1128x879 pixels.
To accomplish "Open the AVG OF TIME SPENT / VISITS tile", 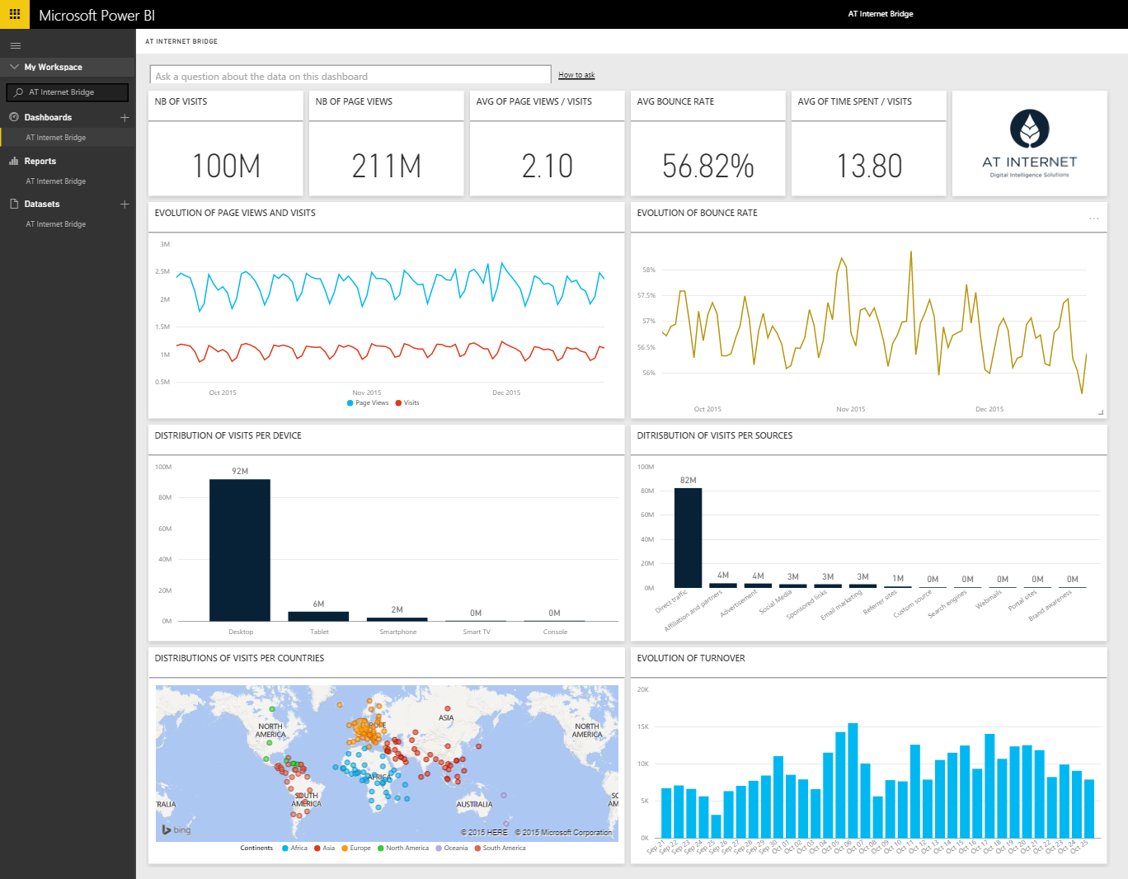I will click(x=869, y=143).
